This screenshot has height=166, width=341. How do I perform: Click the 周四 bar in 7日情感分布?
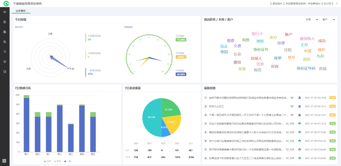click(82, 128)
